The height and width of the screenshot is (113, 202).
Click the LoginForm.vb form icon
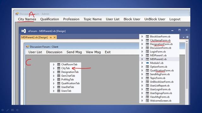point(147,51)
